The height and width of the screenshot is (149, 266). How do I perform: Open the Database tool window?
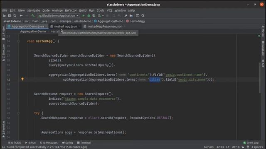point(263,48)
